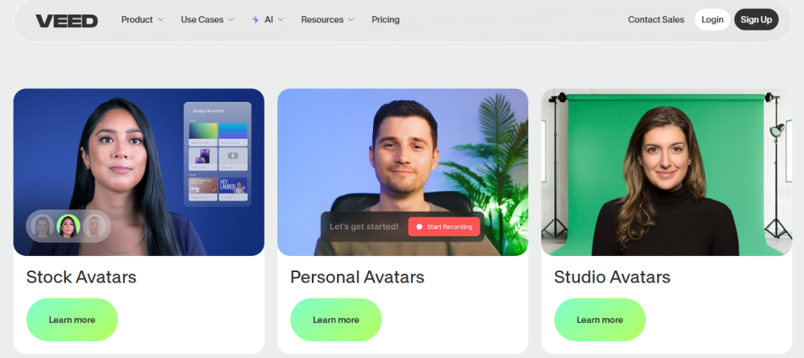Click the Design Brand Kit back arrow
The image size is (804, 358).
point(189,111)
